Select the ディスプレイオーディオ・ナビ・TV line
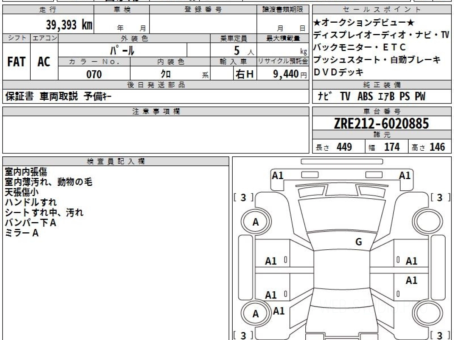The height and width of the screenshot is (340, 454). tap(381, 35)
